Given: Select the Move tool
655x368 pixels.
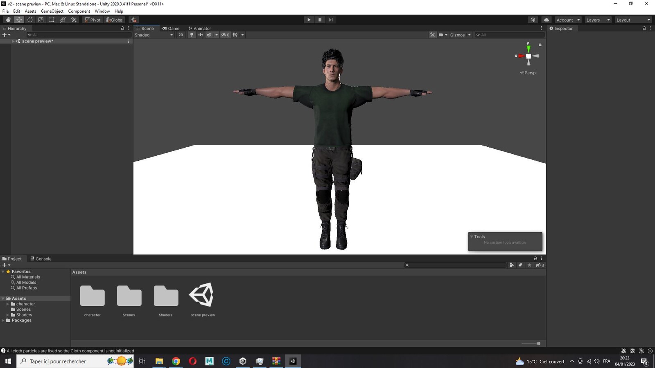Looking at the screenshot, I should [19, 20].
